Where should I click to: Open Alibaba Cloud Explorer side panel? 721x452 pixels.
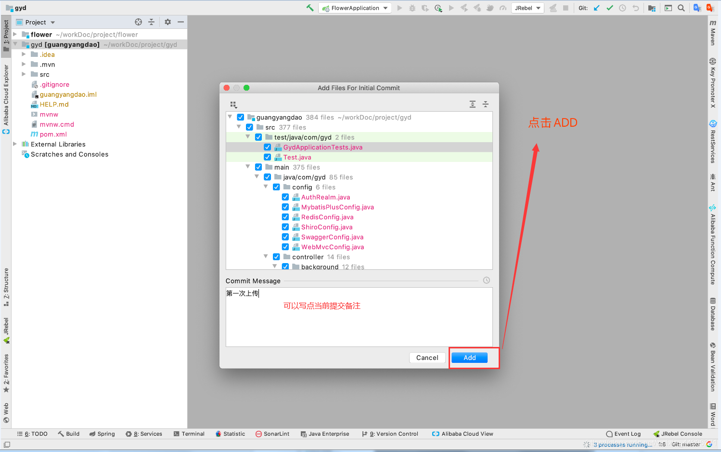point(6,99)
